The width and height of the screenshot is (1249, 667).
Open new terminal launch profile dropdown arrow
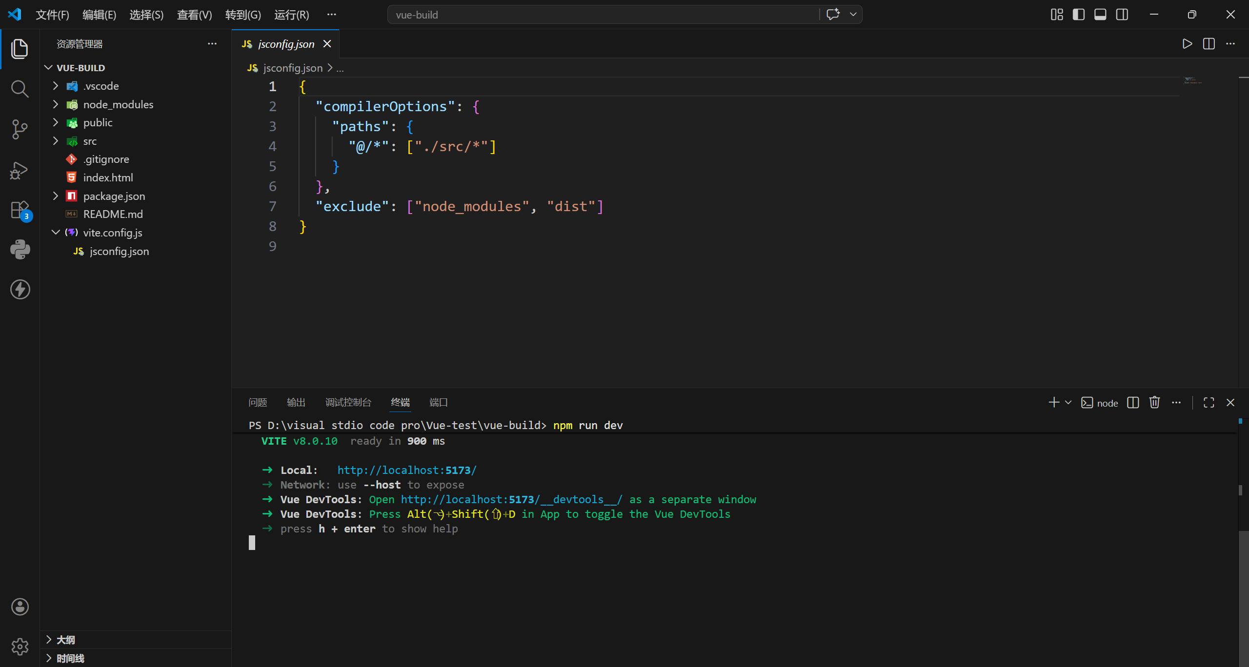click(1068, 402)
